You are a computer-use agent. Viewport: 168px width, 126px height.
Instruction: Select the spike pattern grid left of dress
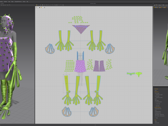point(70,66)
